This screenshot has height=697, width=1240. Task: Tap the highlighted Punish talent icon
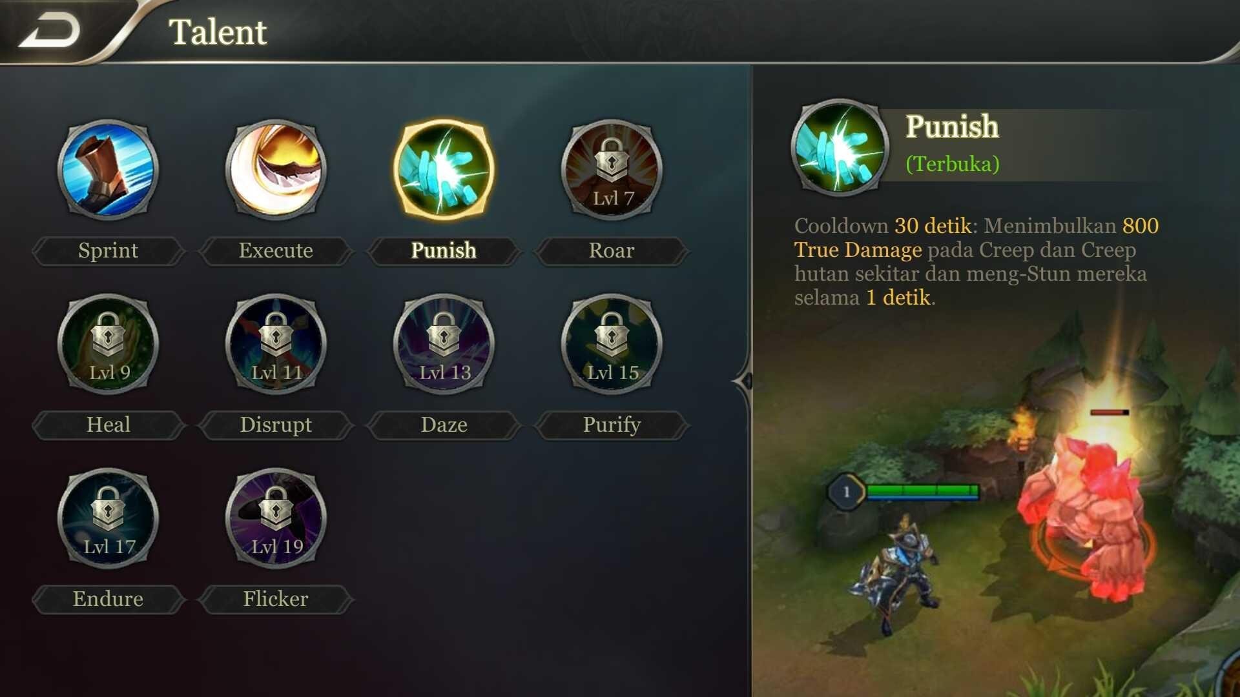pyautogui.click(x=444, y=170)
